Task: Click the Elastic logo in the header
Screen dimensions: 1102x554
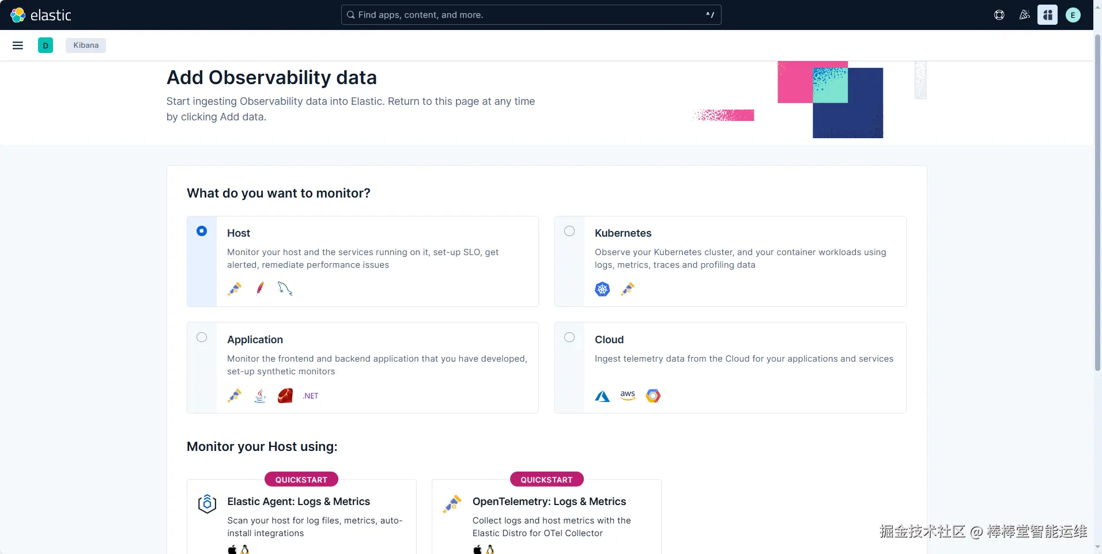Action: tap(41, 15)
